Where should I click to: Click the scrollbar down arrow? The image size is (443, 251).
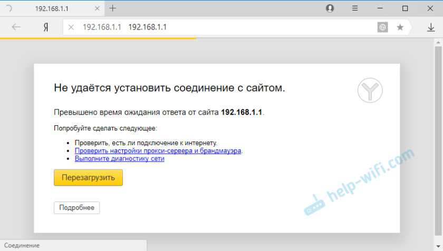point(438,247)
